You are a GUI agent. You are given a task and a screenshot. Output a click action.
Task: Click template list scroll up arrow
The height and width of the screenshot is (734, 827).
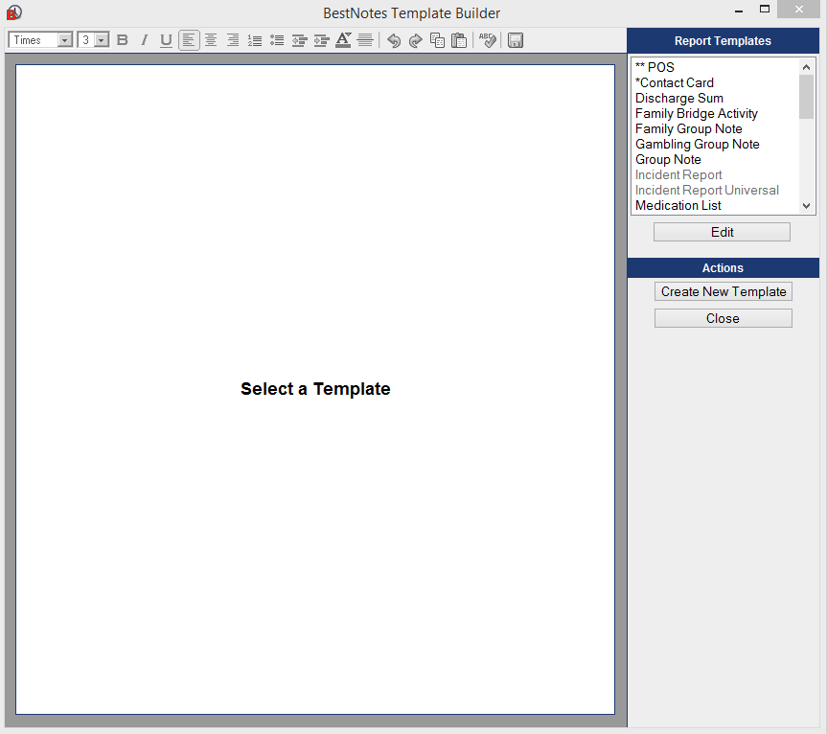click(x=806, y=67)
